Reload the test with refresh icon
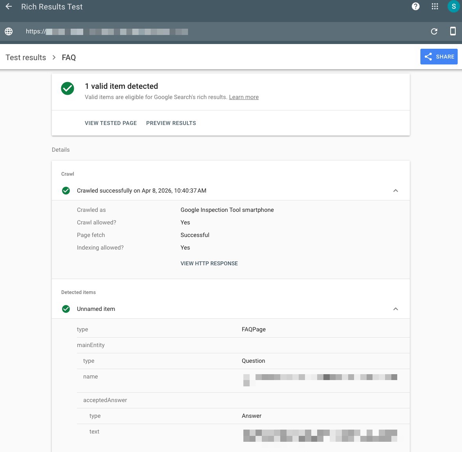 [x=434, y=31]
